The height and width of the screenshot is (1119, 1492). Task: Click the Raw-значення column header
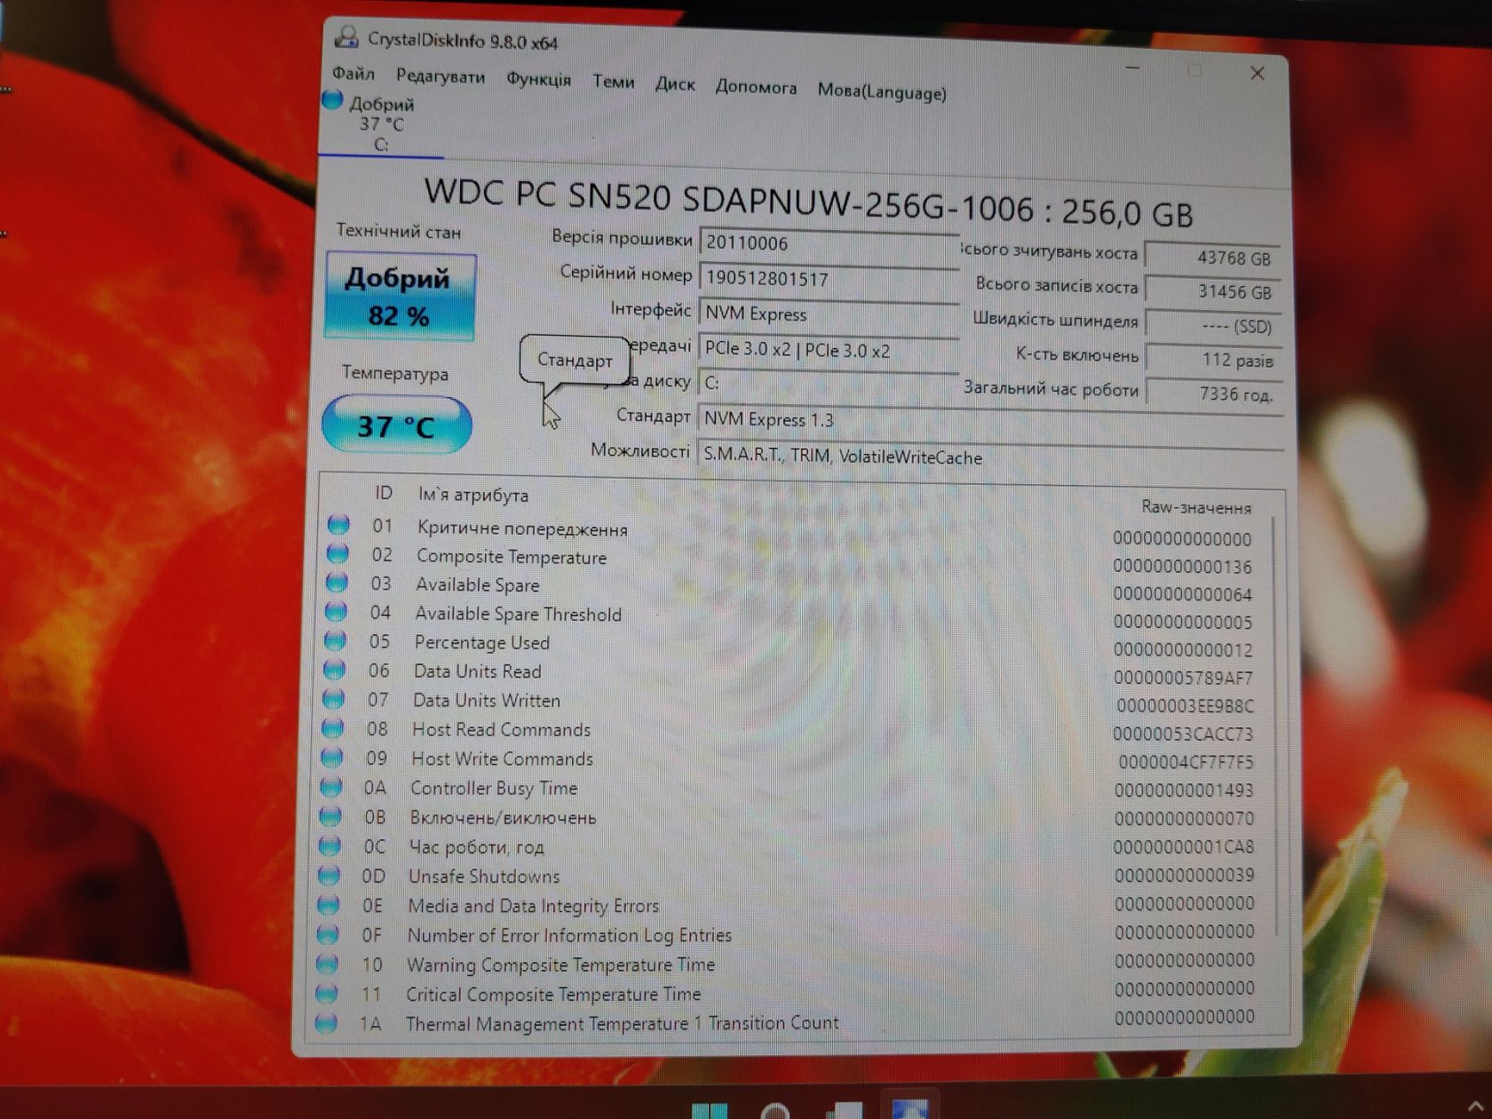pos(1195,507)
